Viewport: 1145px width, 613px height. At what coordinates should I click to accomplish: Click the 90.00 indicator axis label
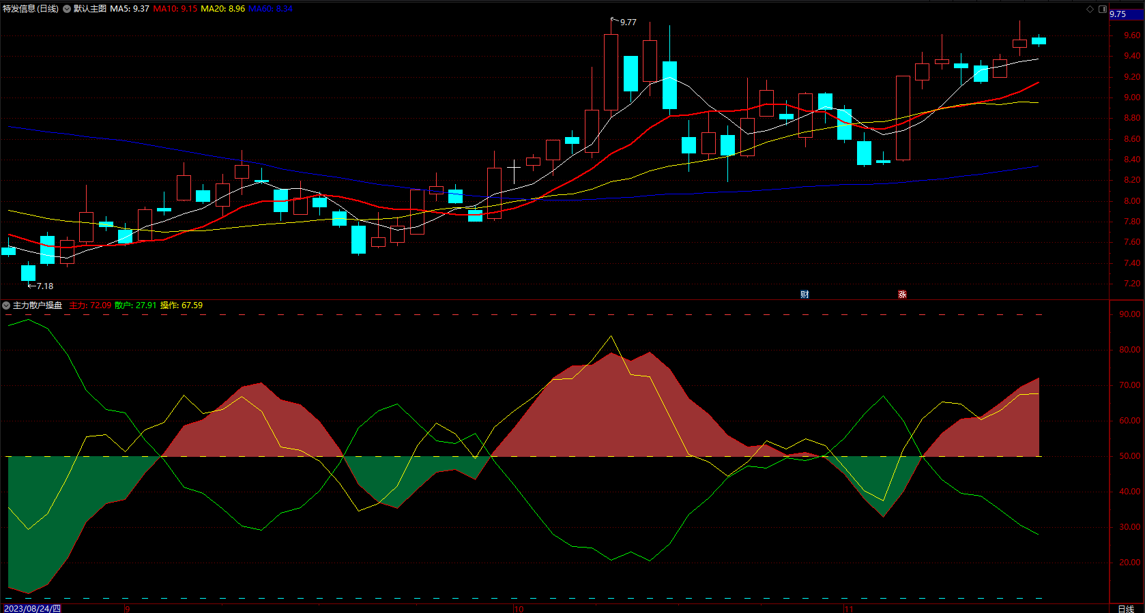click(1130, 314)
